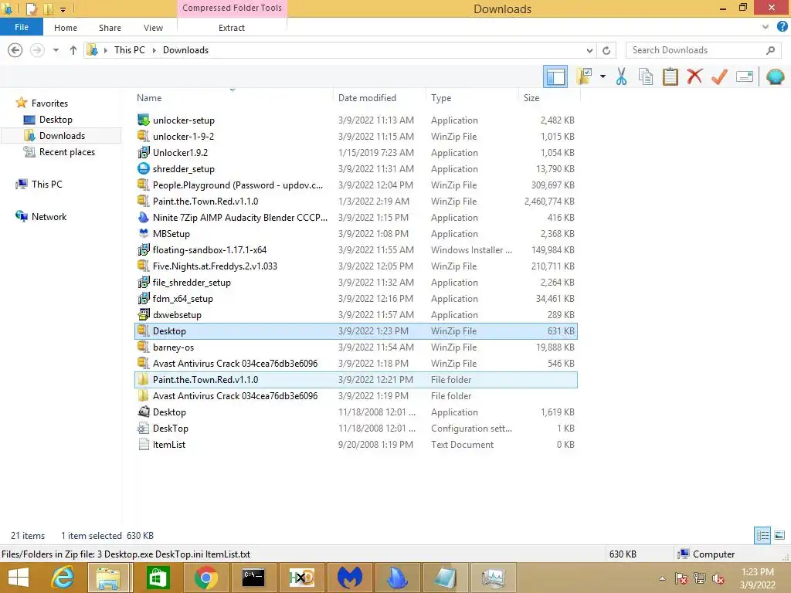This screenshot has width=791, height=593.
Task: Open the Windows Start button
Action: (19, 578)
